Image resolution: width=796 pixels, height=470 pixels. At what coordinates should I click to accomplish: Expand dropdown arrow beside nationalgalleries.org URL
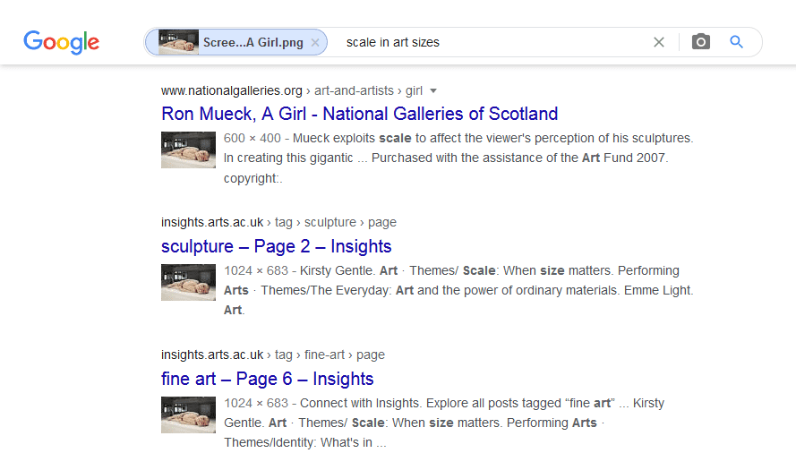coord(433,90)
